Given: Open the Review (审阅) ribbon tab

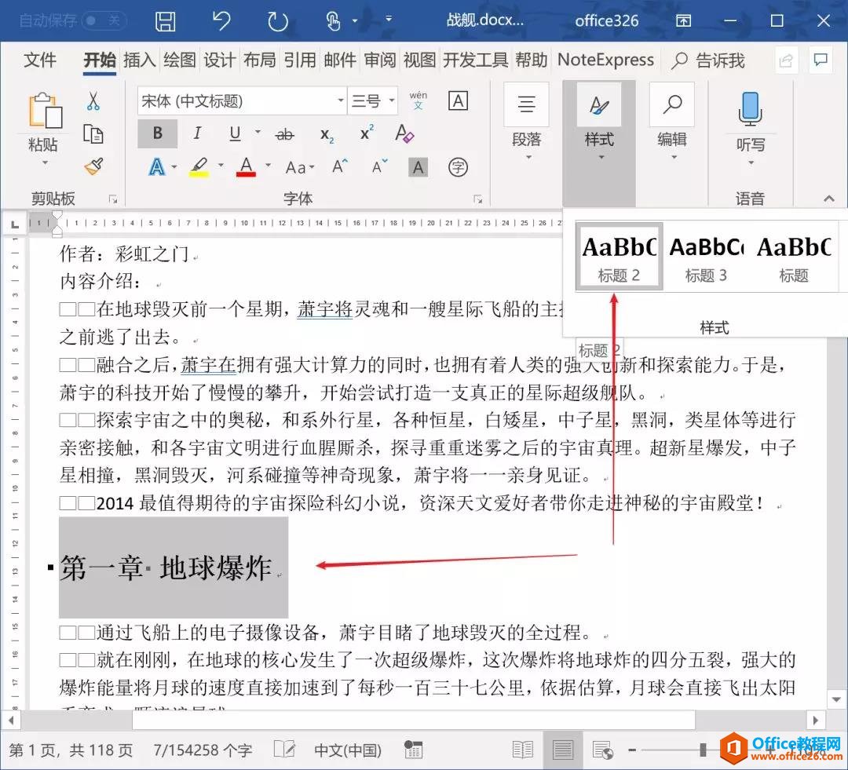Looking at the screenshot, I should coord(380,60).
